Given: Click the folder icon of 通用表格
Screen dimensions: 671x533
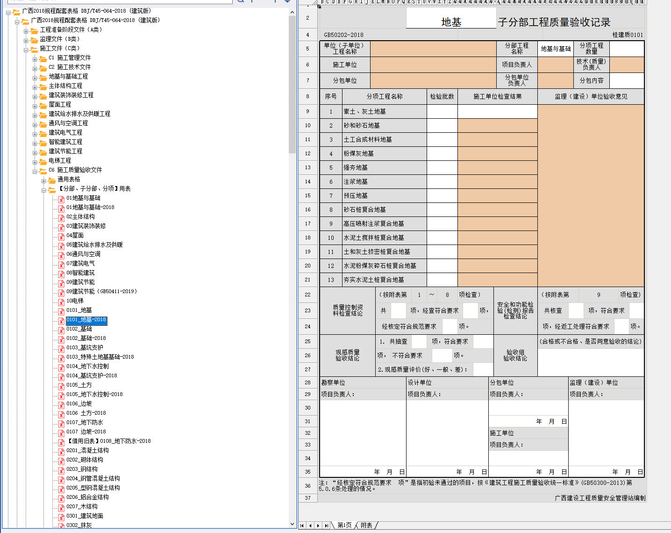Looking at the screenshot, I should tap(52, 180).
